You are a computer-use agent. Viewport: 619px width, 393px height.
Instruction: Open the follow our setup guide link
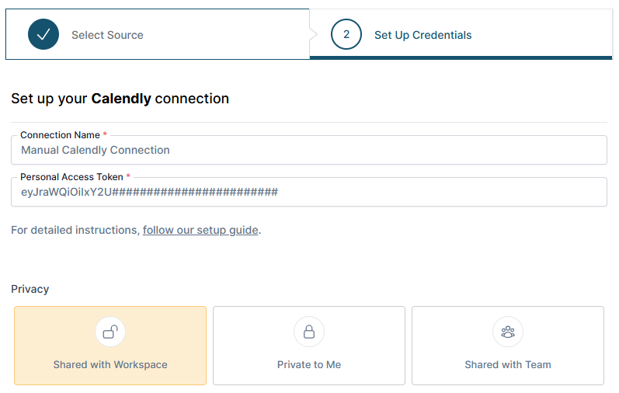point(200,230)
